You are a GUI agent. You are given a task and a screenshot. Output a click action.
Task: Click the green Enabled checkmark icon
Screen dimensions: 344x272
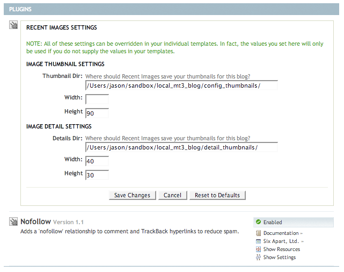click(258, 222)
